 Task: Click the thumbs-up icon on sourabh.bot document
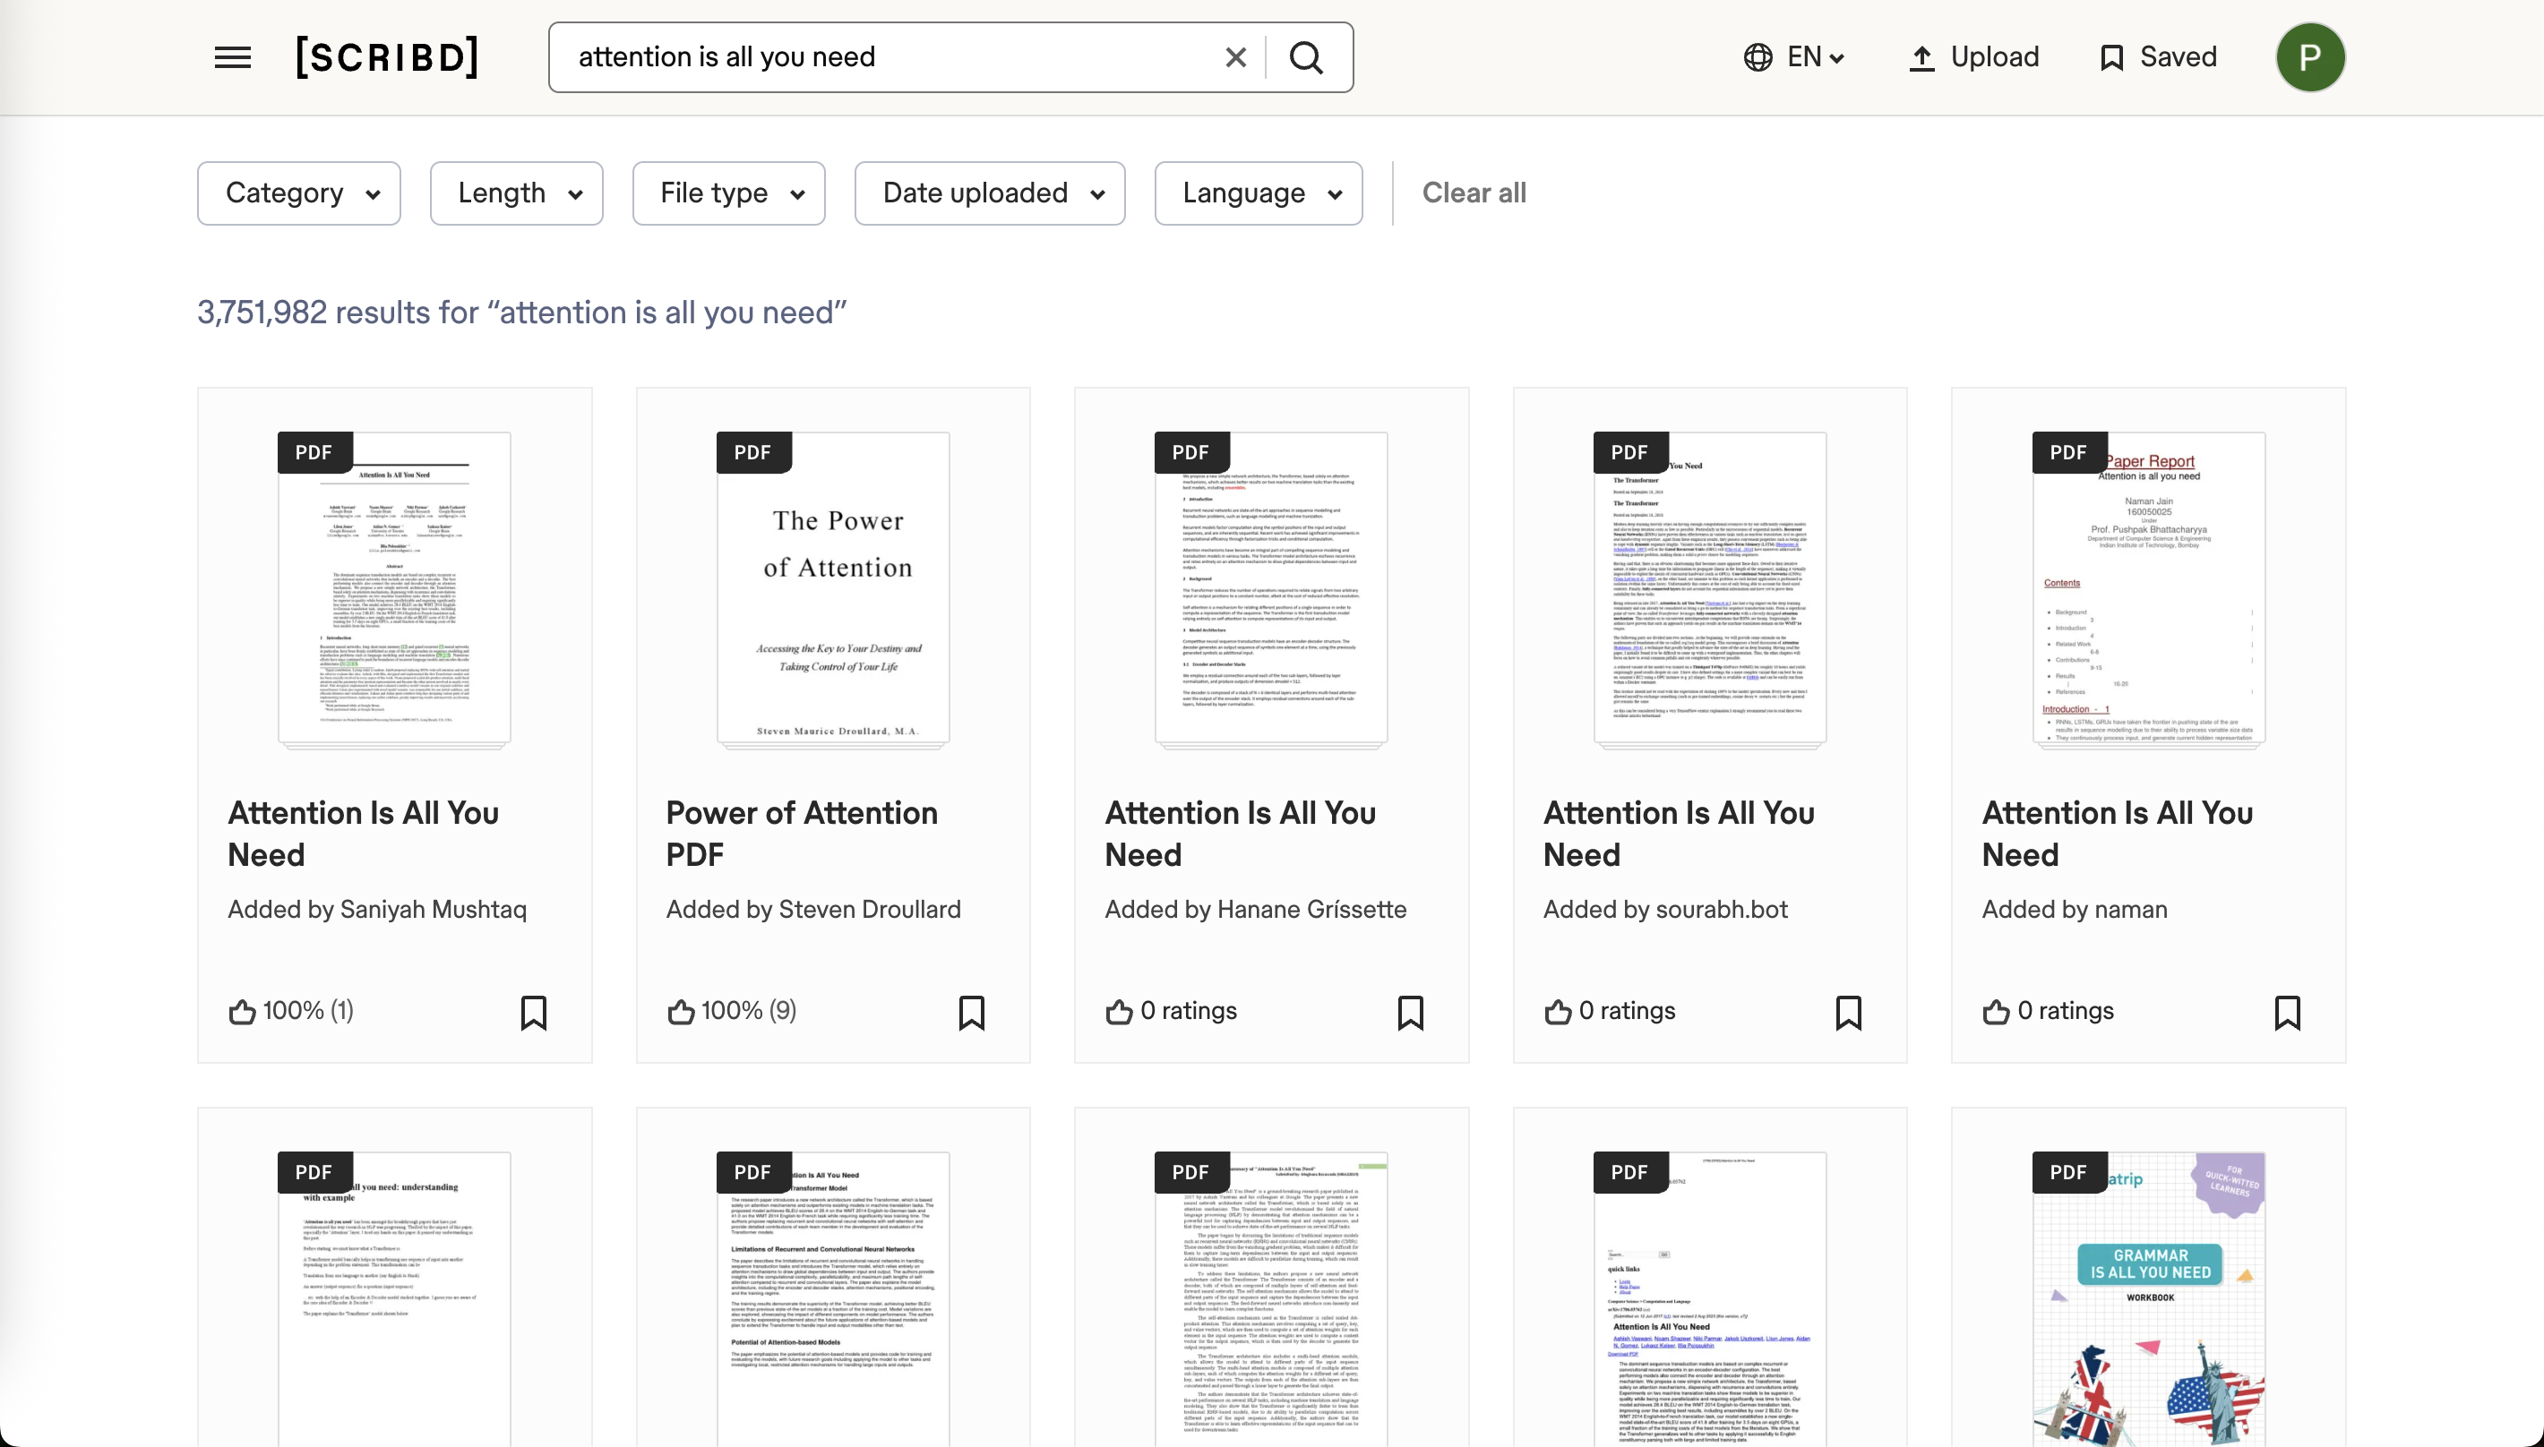[x=1558, y=1012]
